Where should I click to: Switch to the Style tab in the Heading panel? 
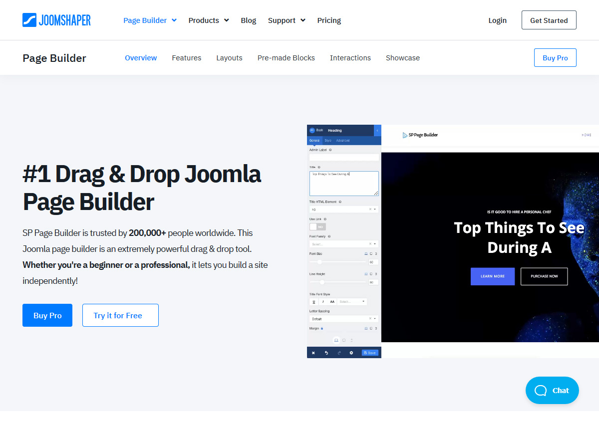(x=327, y=140)
